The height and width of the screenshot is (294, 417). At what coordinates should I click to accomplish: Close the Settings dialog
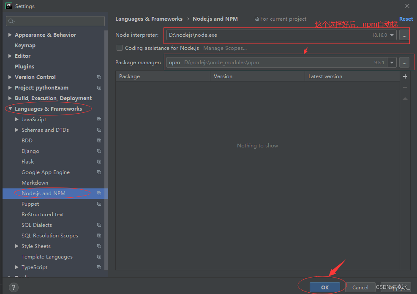[407, 6]
